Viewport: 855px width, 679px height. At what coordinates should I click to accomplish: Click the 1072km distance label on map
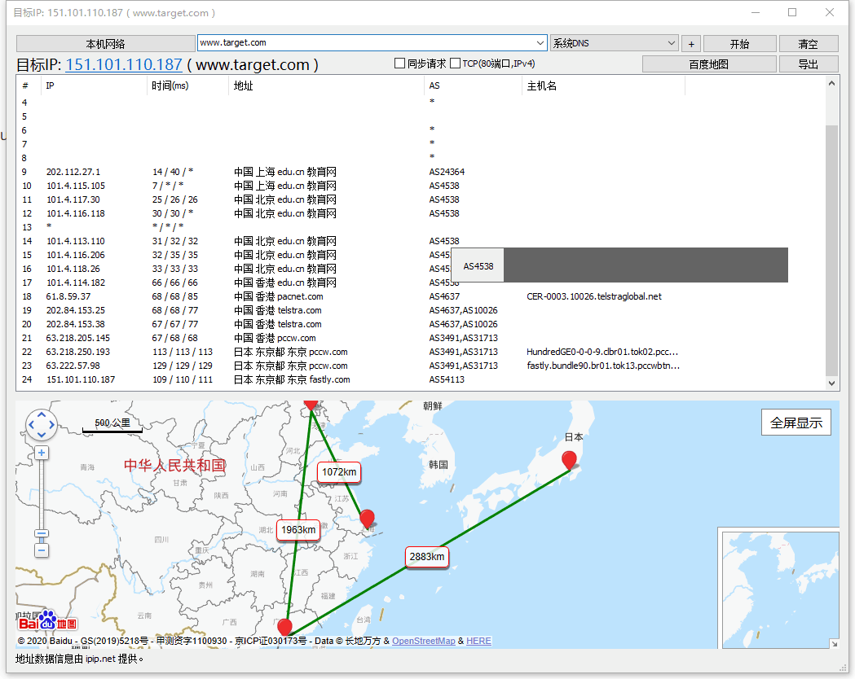(x=339, y=472)
